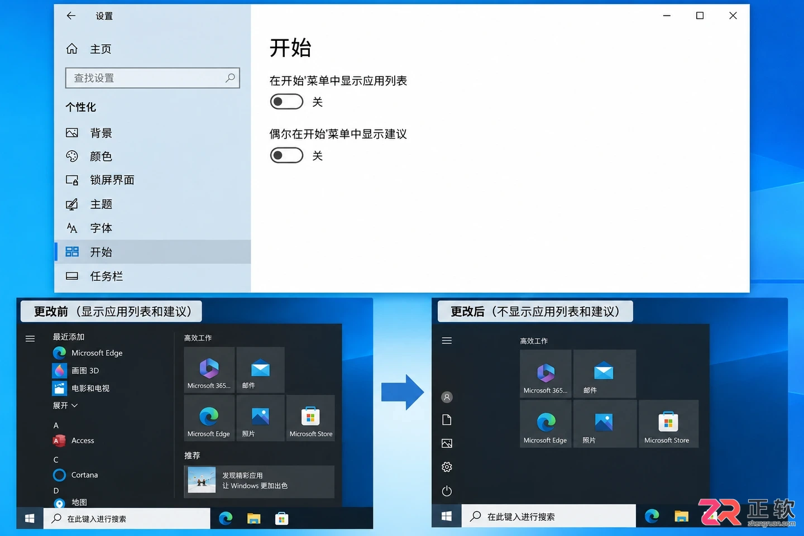Open Documents icon in 更改后 Start menu

pos(447,420)
